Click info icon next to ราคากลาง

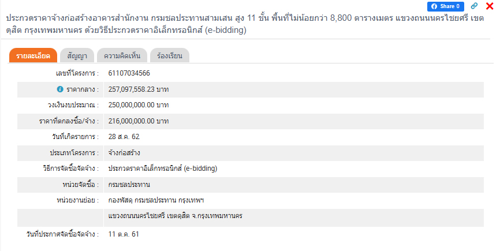(x=59, y=89)
